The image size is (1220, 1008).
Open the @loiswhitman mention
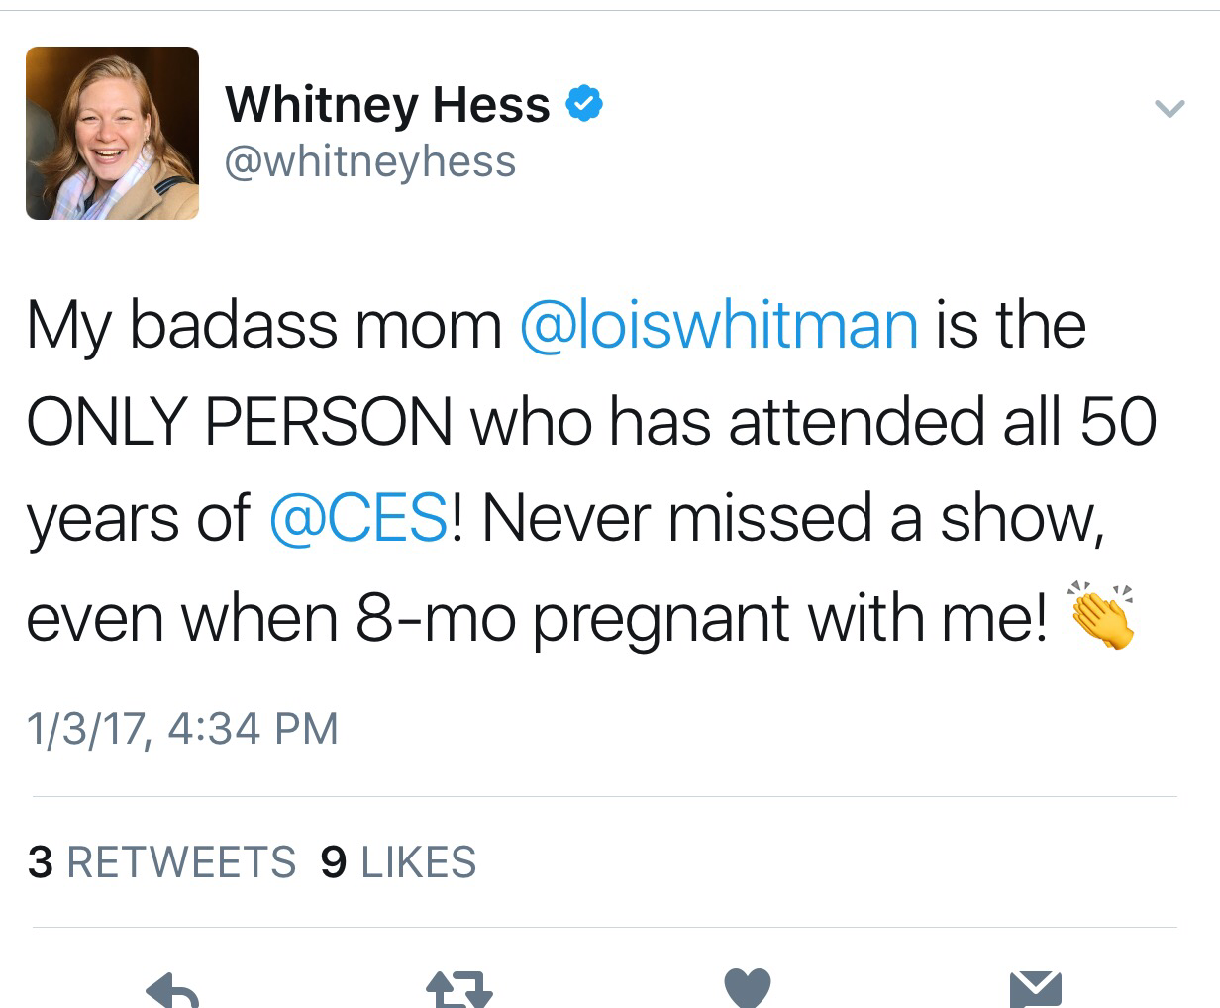719,325
